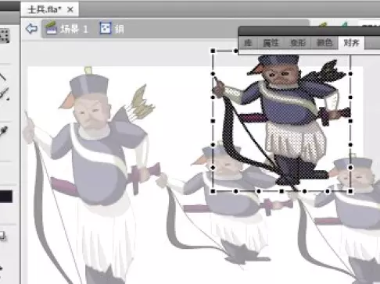Click the back arrow to exit group
Viewport: 380px width, 284px height.
point(31,29)
